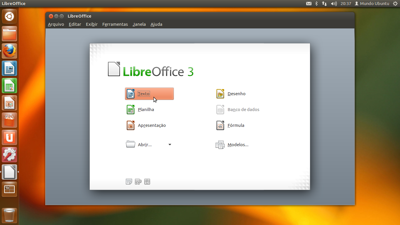The image size is (400, 225).
Task: Open the mail messaging indicator
Action: pos(309,4)
